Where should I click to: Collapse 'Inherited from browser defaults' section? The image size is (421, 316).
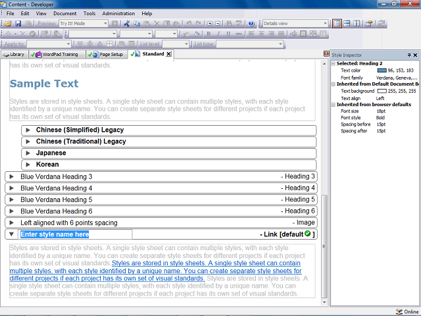tap(334, 105)
